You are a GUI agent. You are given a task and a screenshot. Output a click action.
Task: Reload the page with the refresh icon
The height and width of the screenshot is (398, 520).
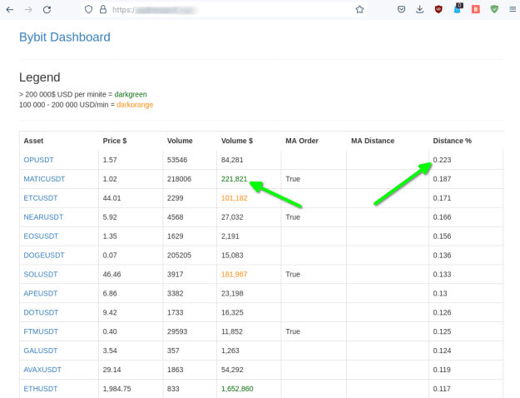click(47, 10)
